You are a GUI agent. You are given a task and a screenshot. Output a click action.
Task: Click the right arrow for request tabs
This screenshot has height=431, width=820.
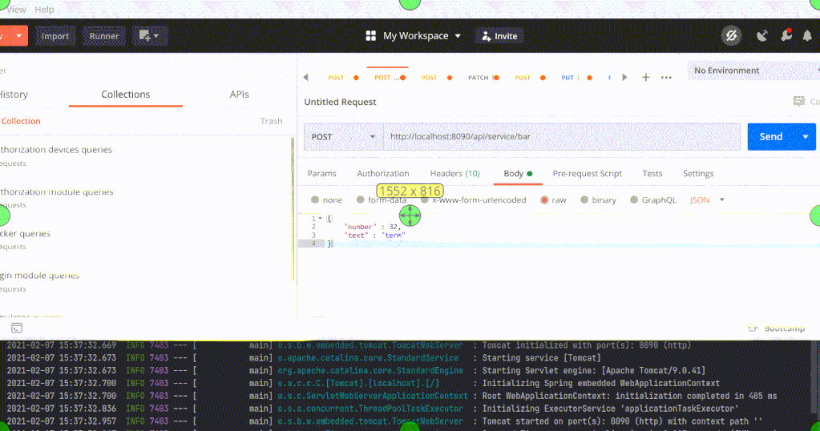pos(624,78)
